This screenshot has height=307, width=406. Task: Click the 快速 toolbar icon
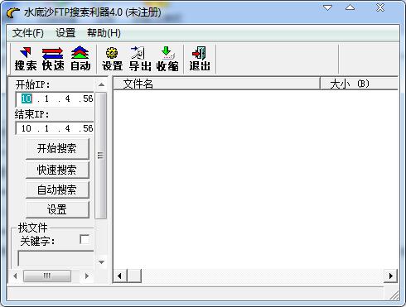point(53,59)
